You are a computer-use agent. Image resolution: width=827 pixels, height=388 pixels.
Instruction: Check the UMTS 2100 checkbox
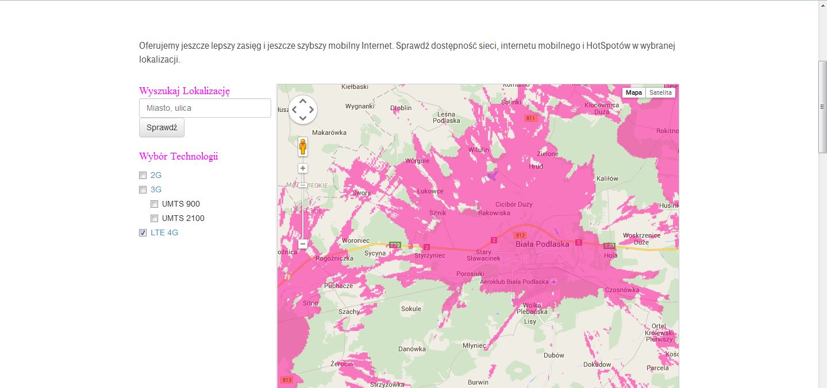[x=155, y=219]
